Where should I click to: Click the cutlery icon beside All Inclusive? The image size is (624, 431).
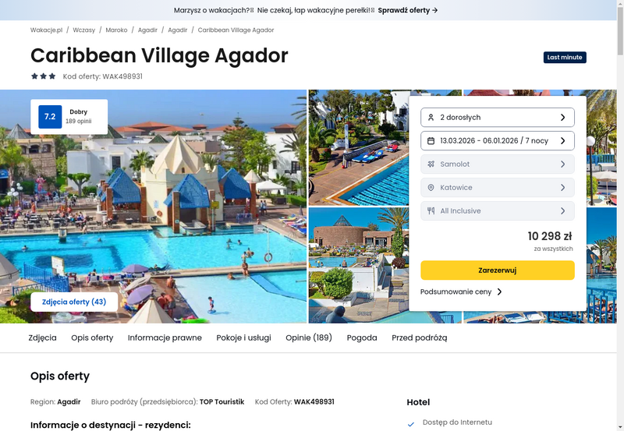(431, 211)
